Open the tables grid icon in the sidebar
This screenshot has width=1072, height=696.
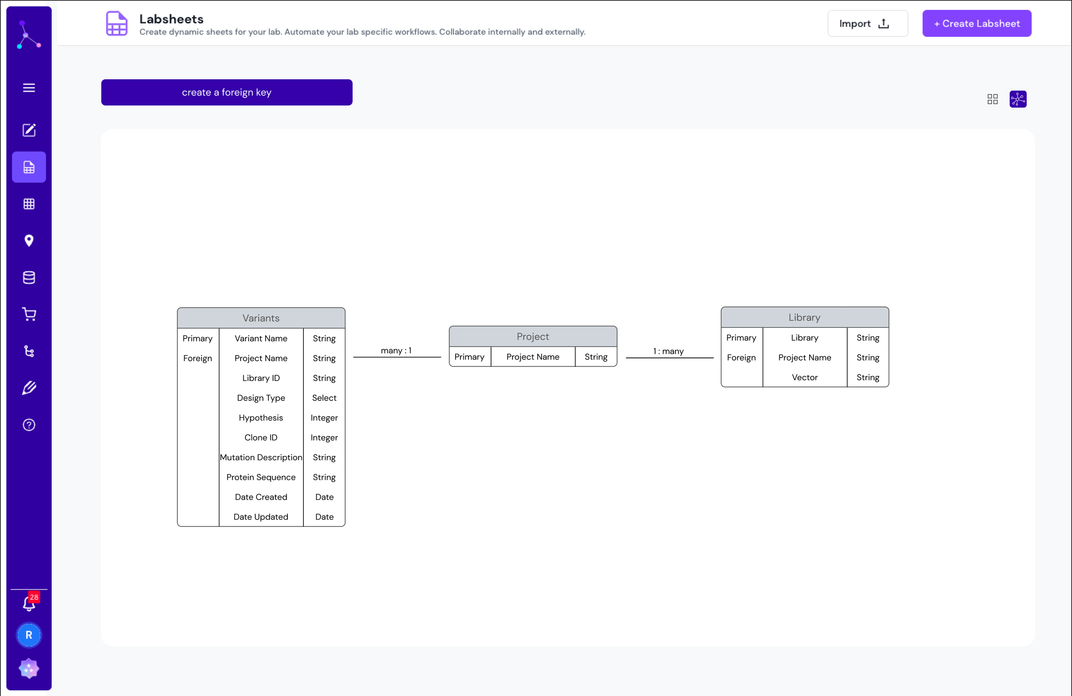(x=29, y=204)
